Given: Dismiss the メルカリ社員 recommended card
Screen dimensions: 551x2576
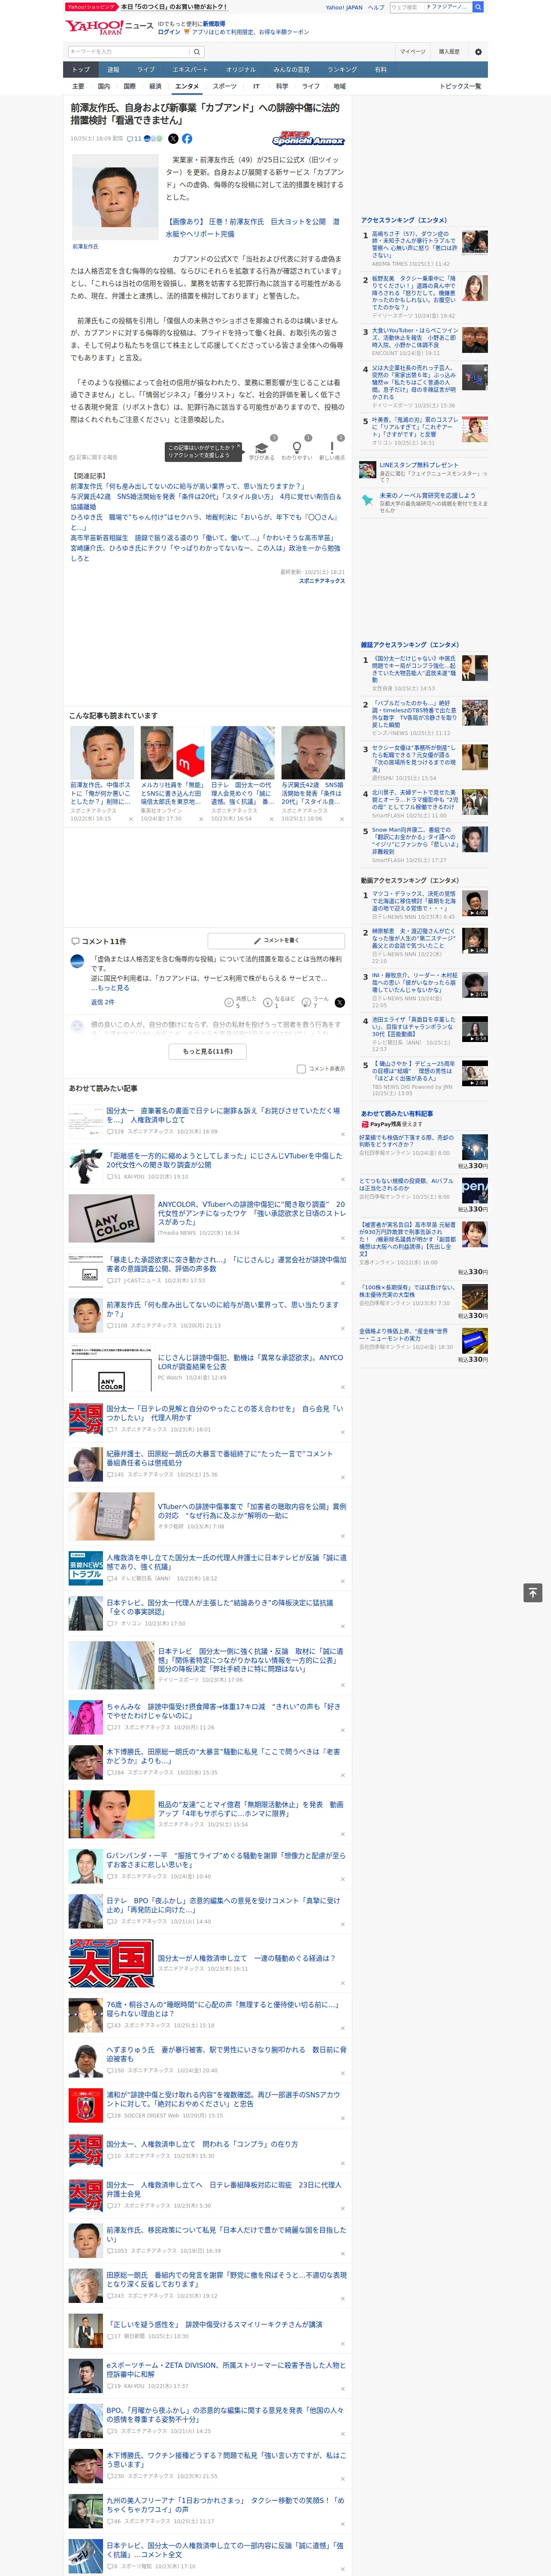Looking at the screenshot, I should click(x=201, y=819).
